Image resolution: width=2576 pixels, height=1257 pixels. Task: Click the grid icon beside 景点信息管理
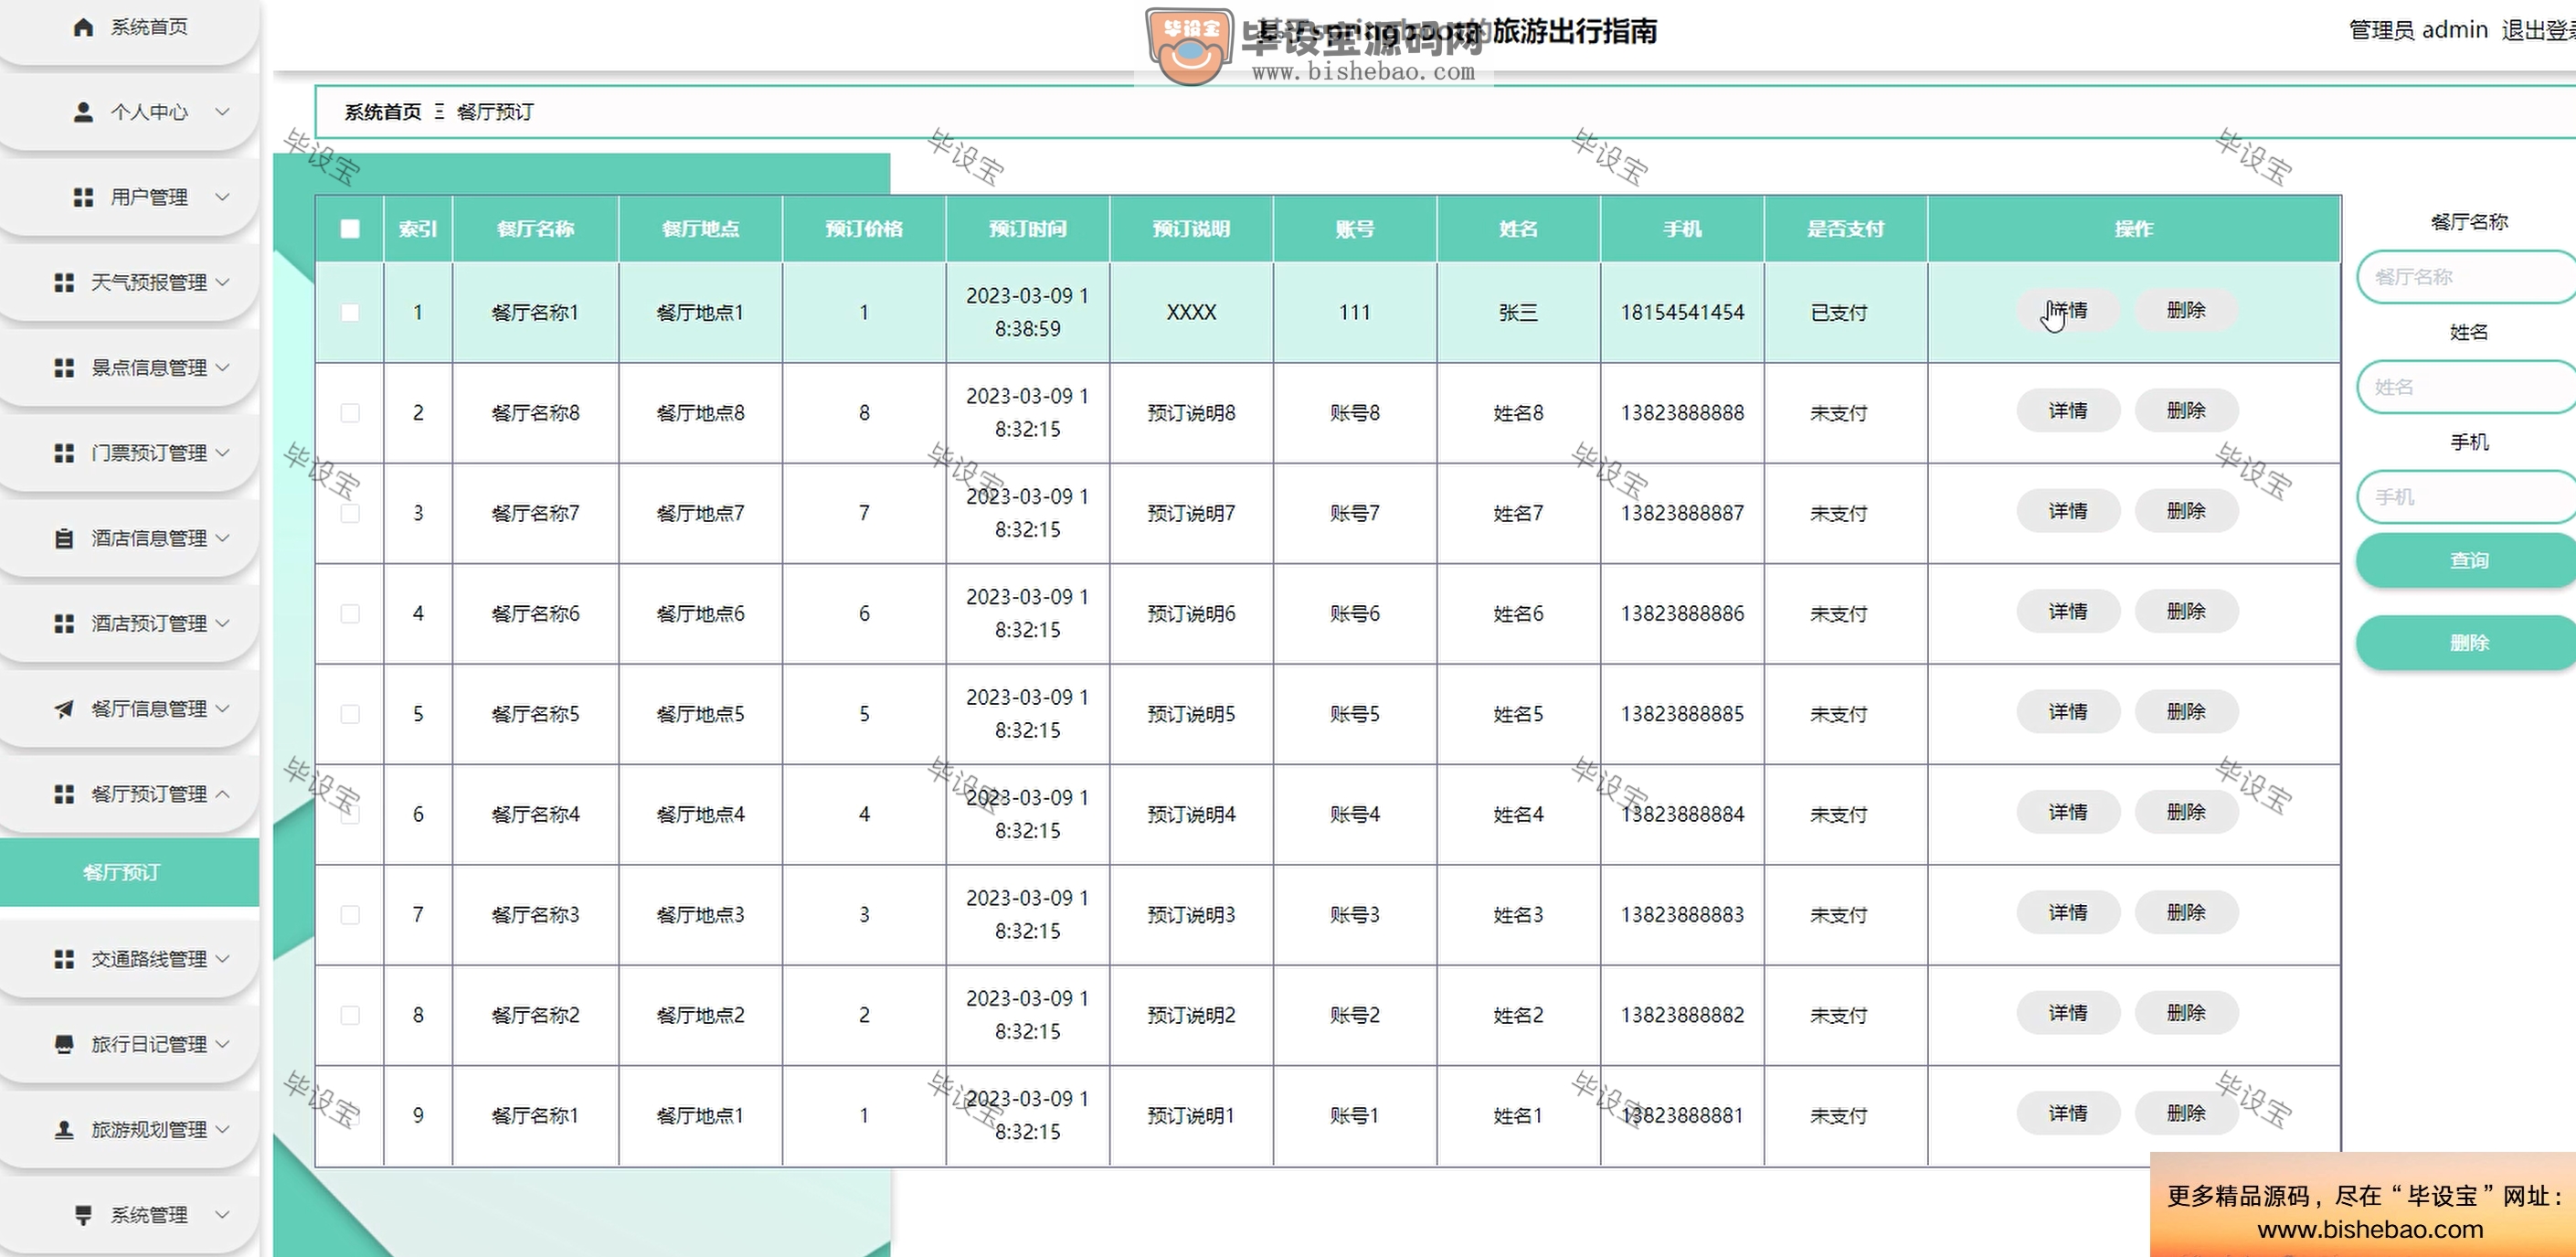[x=64, y=368]
